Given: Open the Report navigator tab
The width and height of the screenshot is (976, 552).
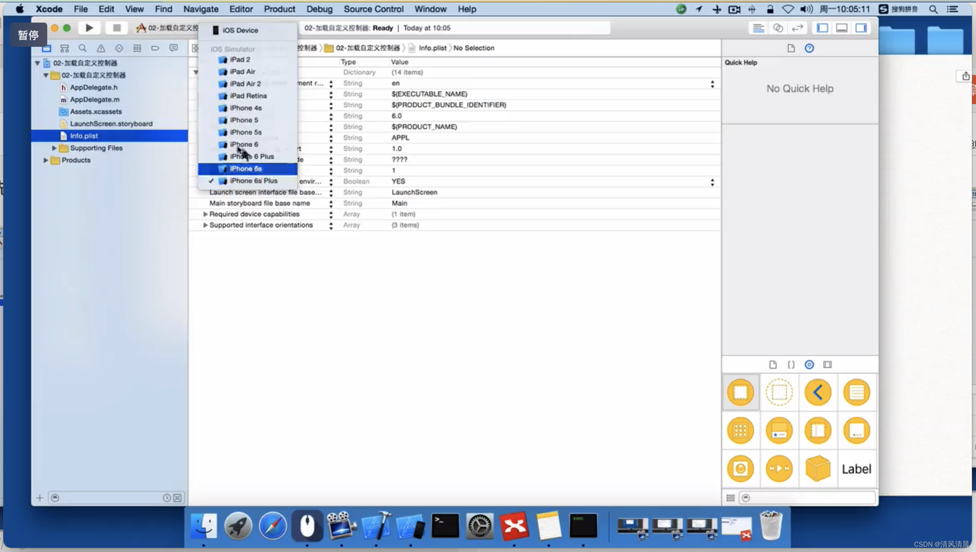Looking at the screenshot, I should [174, 48].
